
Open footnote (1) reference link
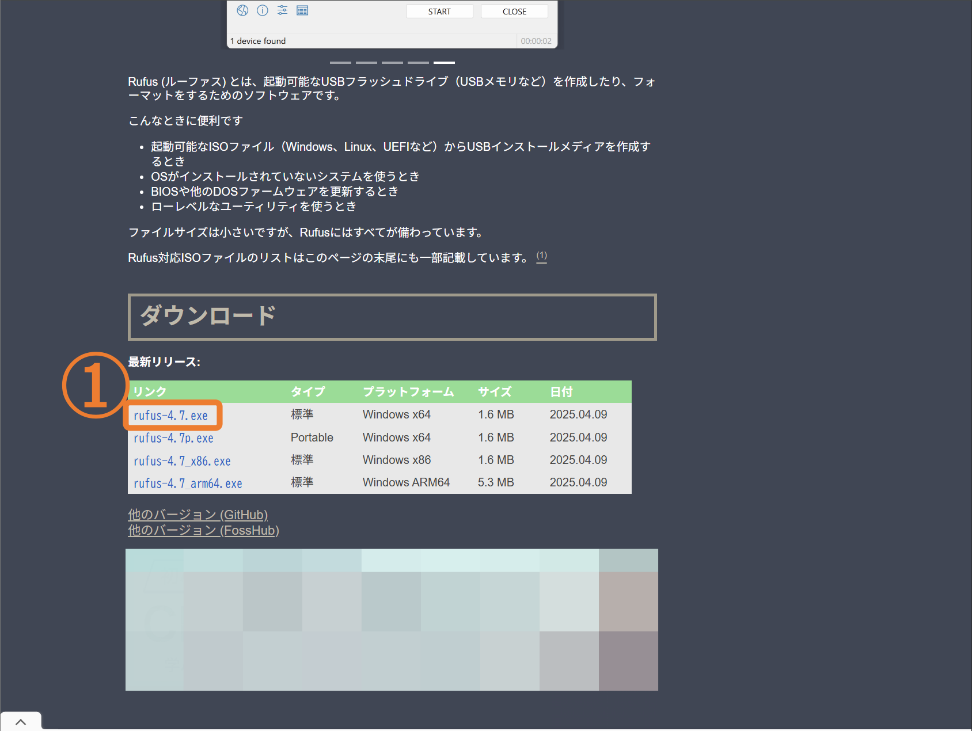[x=542, y=256]
